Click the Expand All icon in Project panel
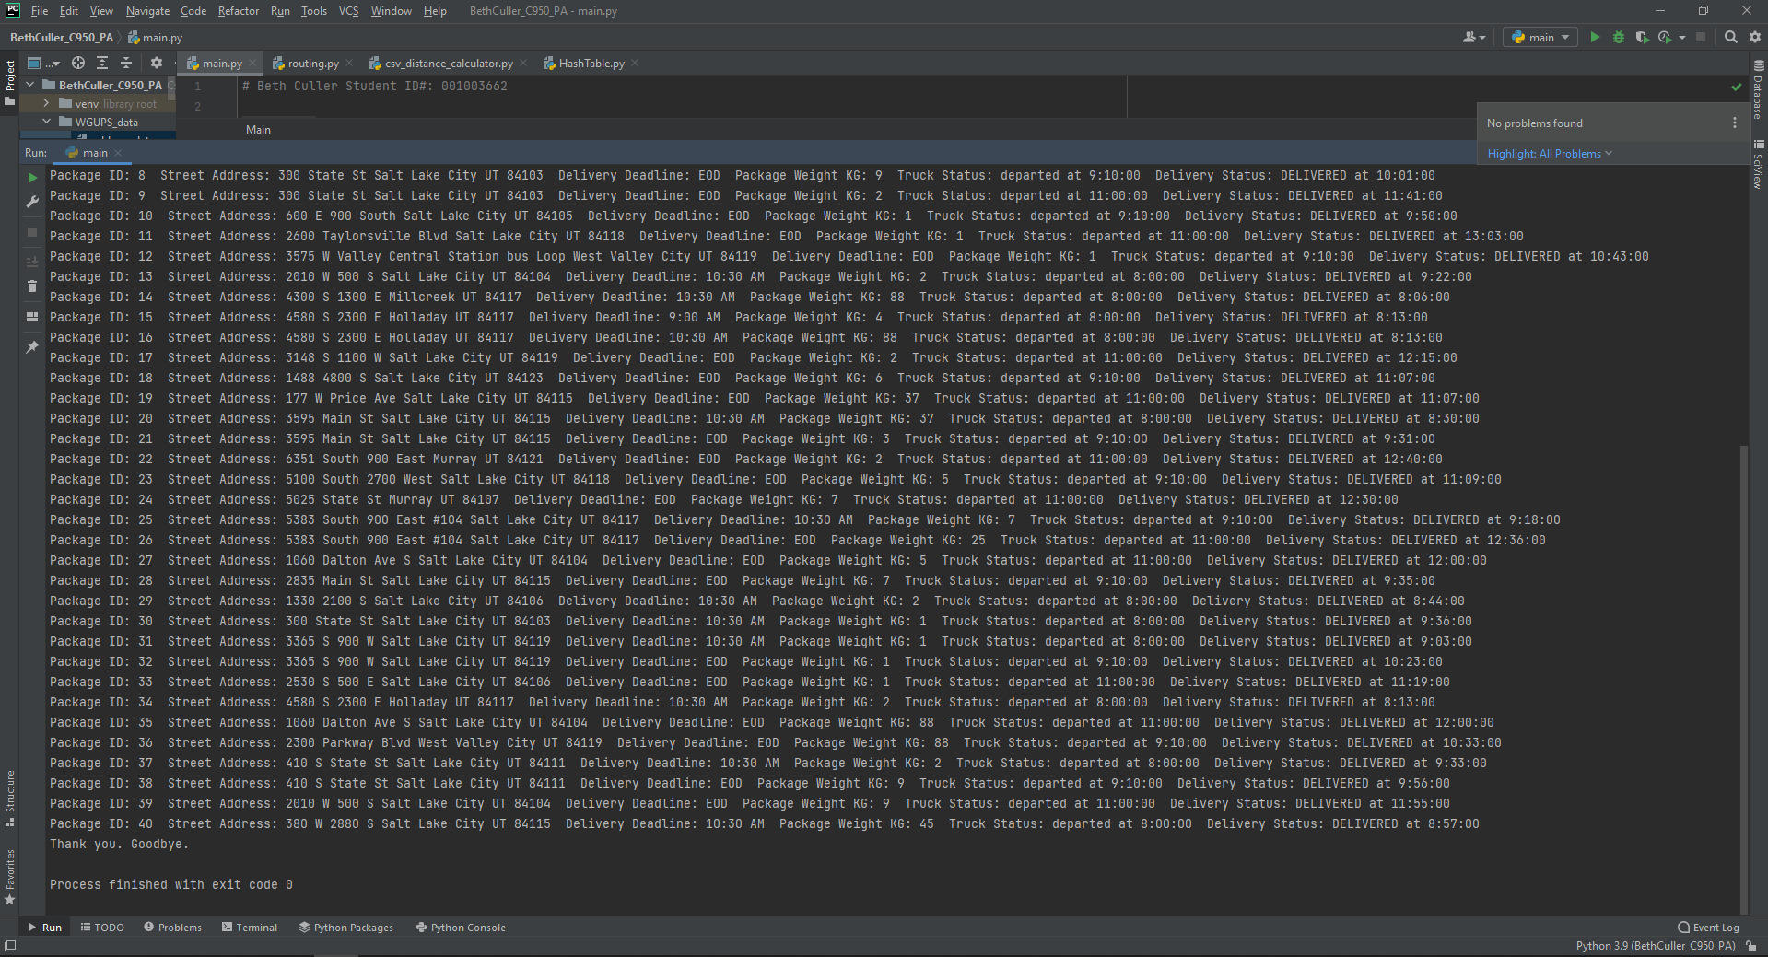This screenshot has width=1768, height=957. [x=102, y=63]
